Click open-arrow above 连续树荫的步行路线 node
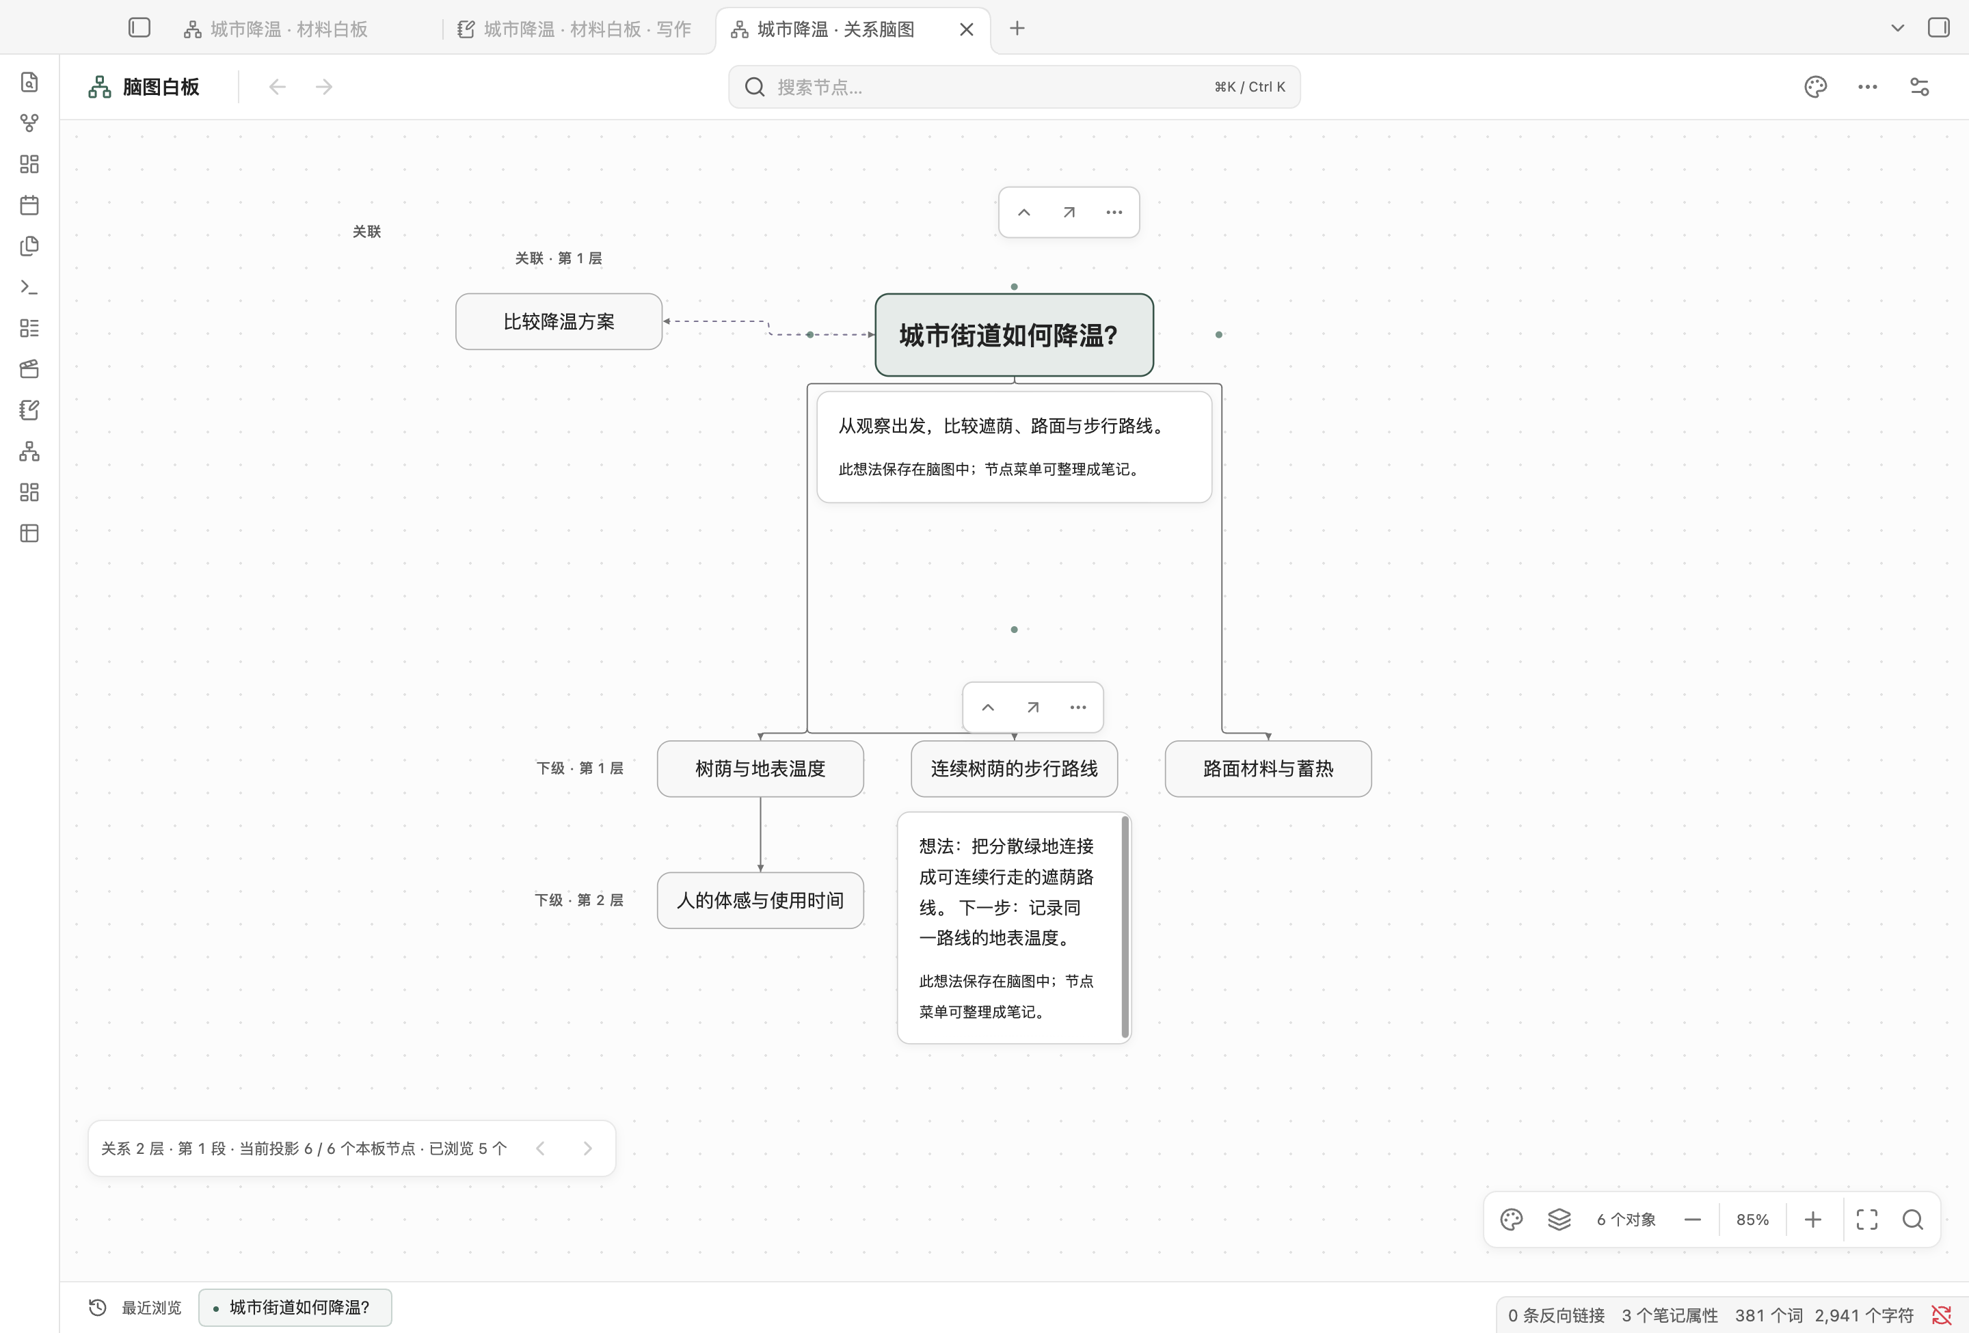Screen dimensions: 1969x1333 [x=1033, y=707]
